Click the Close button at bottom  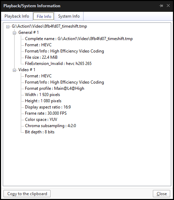click(162, 194)
